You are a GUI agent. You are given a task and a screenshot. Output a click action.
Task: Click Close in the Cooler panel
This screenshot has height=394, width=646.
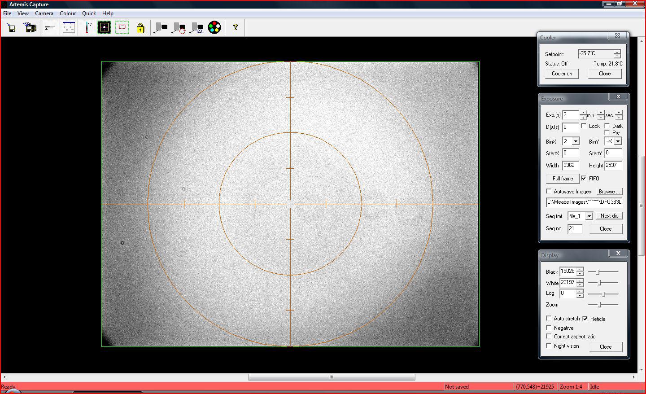click(605, 74)
